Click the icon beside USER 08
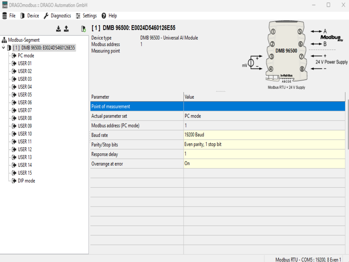This screenshot has height=262, width=349. click(14, 118)
